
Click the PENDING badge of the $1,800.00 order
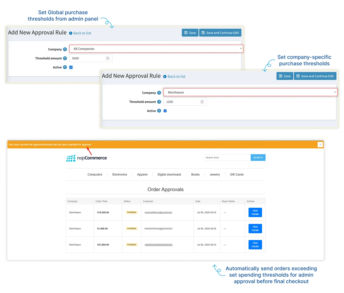tap(132, 229)
